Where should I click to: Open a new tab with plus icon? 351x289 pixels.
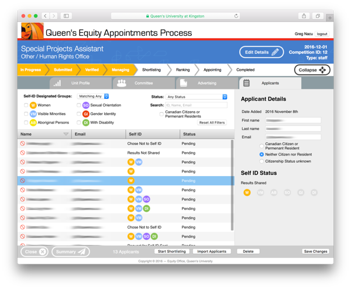tap(330, 18)
